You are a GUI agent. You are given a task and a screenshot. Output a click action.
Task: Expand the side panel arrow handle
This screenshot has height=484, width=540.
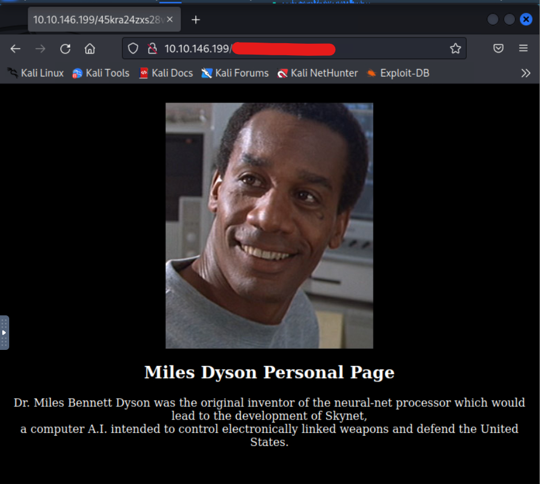tap(4, 333)
